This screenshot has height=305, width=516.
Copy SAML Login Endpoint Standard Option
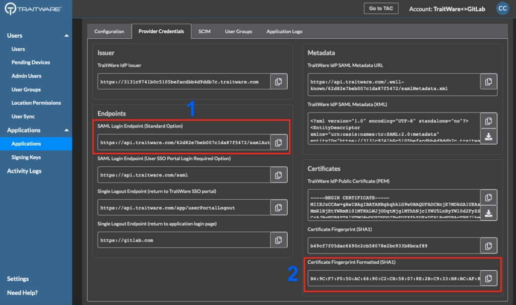coord(278,142)
